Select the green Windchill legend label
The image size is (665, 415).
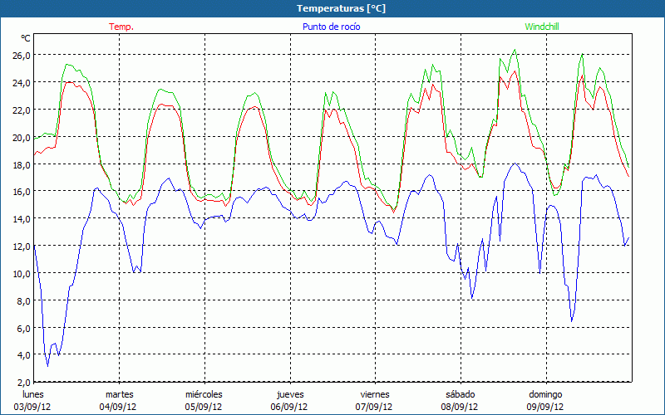coord(541,27)
